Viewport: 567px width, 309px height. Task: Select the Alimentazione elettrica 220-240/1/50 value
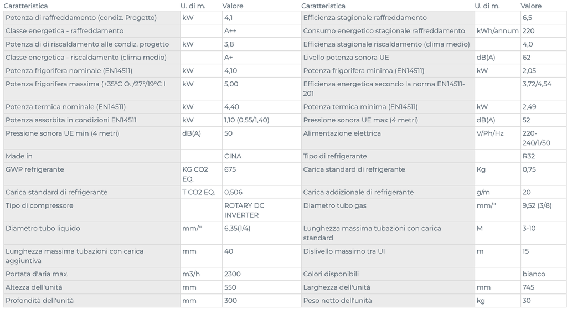(x=536, y=138)
